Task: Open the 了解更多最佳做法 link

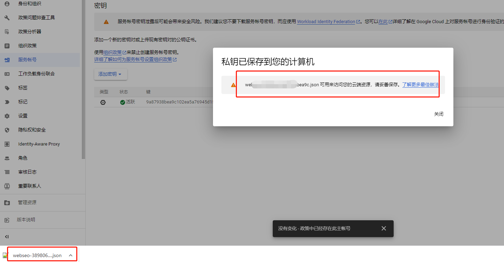Action: [x=421, y=85]
